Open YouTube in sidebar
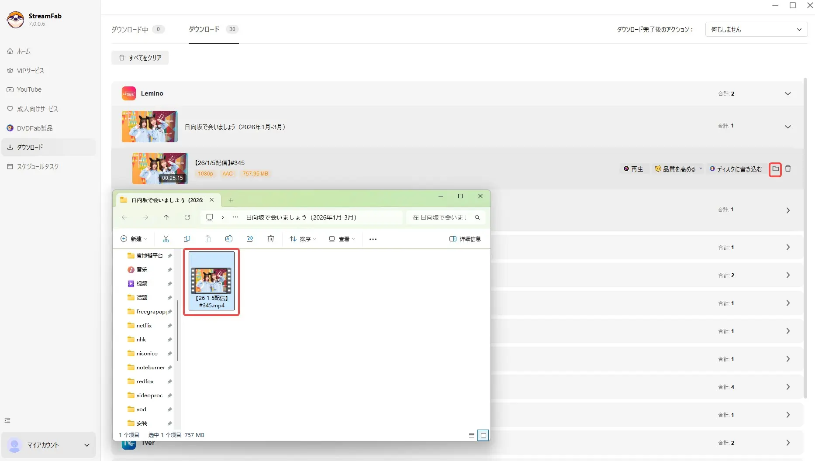 (48, 89)
